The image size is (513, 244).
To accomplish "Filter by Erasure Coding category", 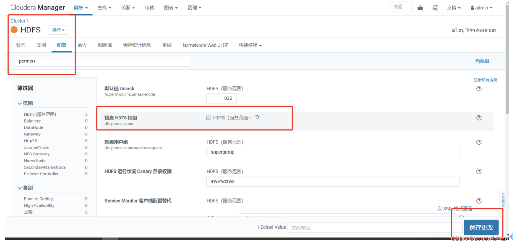I will click(x=38, y=199).
